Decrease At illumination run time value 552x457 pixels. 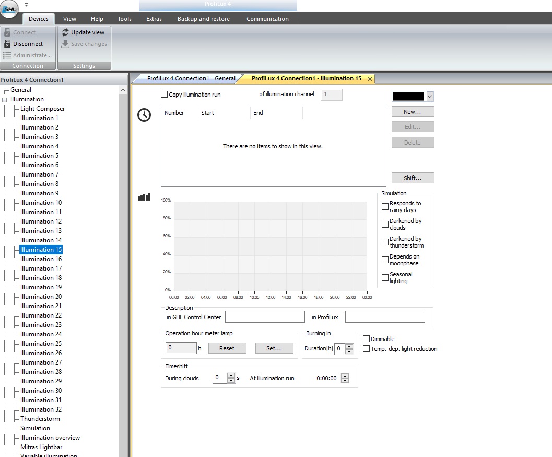(345, 381)
